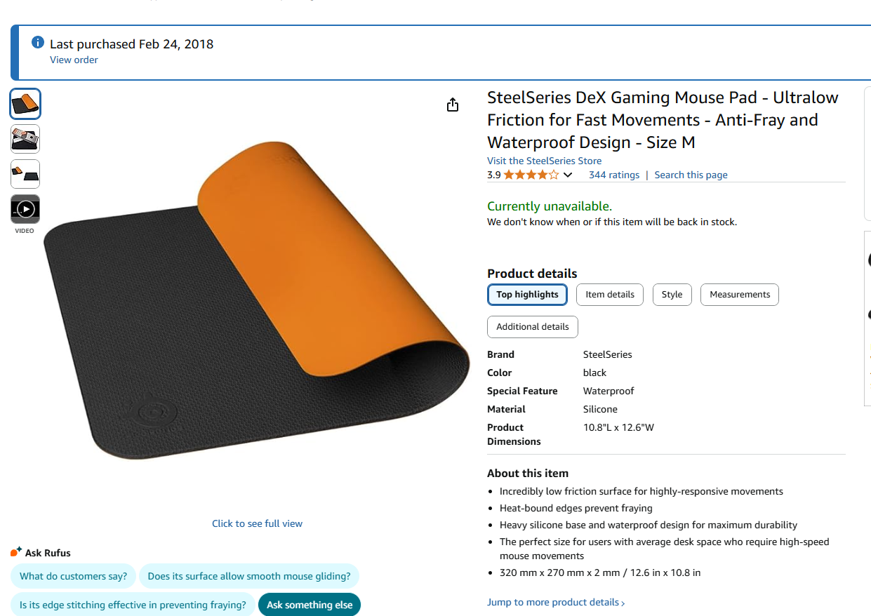871x616 pixels.
Task: Select the third product image thumbnail
Action: point(25,174)
